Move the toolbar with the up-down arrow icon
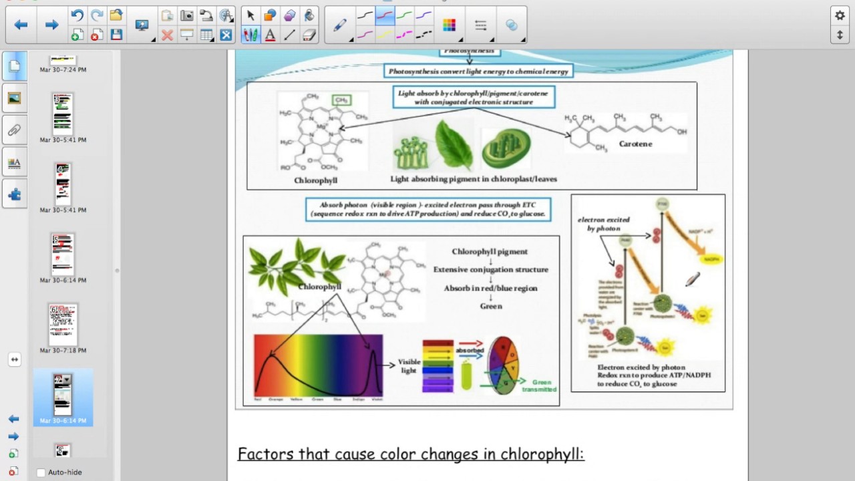Viewport: 855px width, 481px height. tap(840, 35)
